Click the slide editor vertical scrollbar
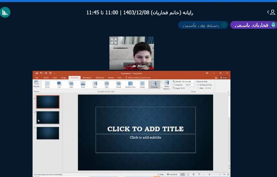Screen dimensions: 277x177 [x=229, y=129]
